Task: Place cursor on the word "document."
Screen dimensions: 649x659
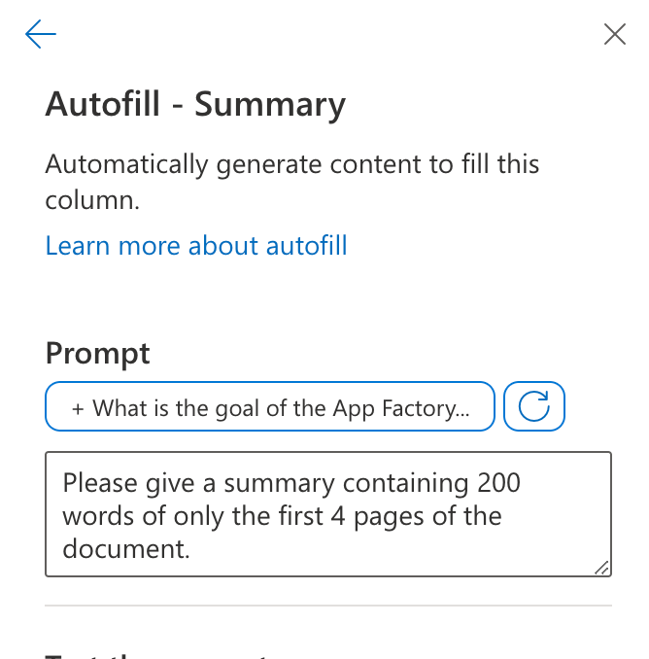Action: click(126, 548)
